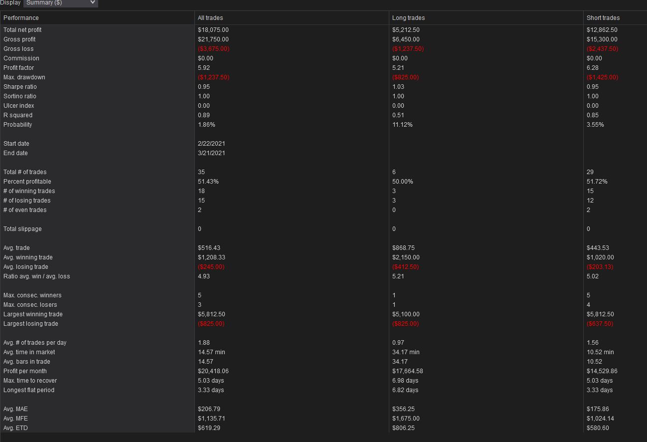647x442 pixels.
Task: Click Long trades probability 11.12%
Action: [403, 125]
